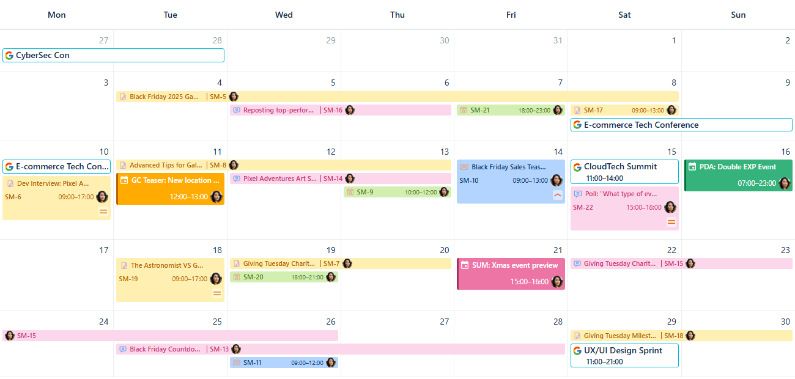This screenshot has height=379, width=795.
Task: Select the Sun column header
Action: pyautogui.click(x=738, y=15)
